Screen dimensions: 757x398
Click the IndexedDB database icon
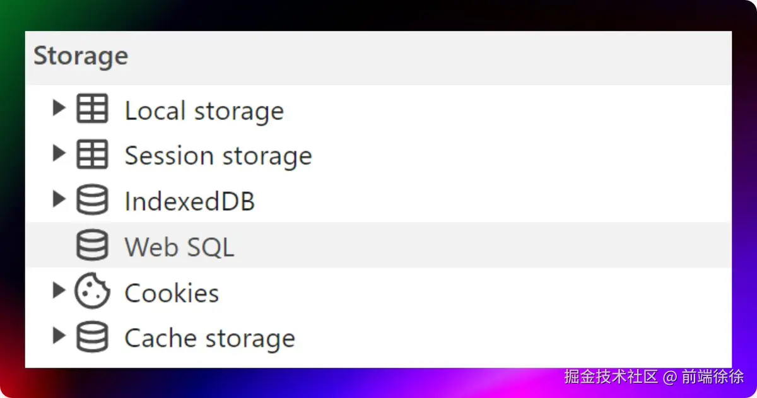click(92, 200)
